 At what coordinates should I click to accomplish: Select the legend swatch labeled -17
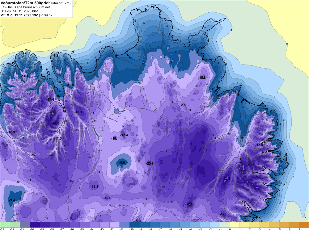(65, 225)
